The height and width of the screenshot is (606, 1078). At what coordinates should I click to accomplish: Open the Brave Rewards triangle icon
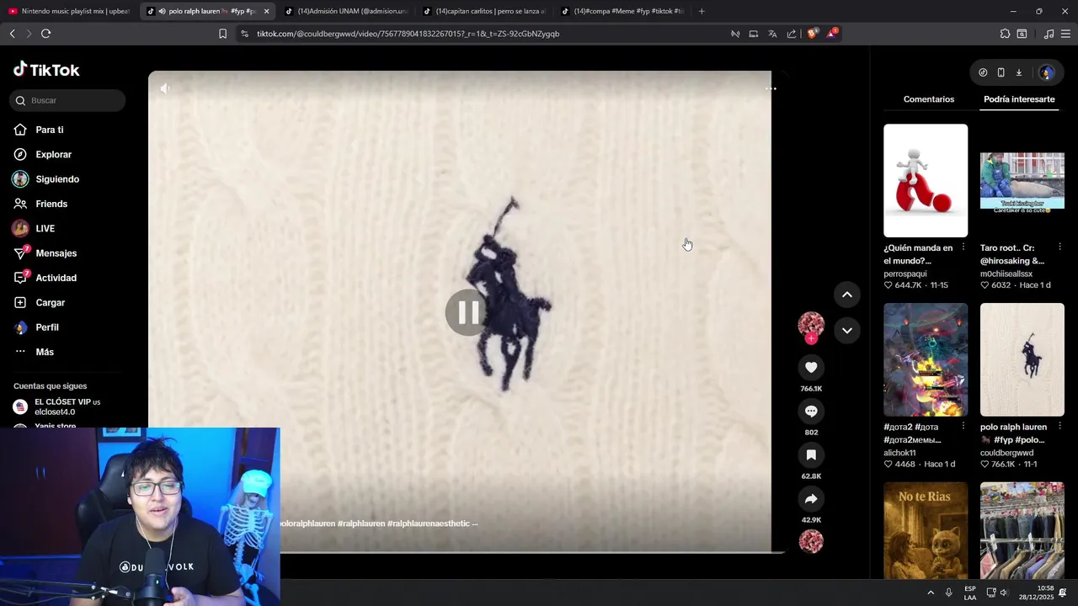tap(832, 33)
